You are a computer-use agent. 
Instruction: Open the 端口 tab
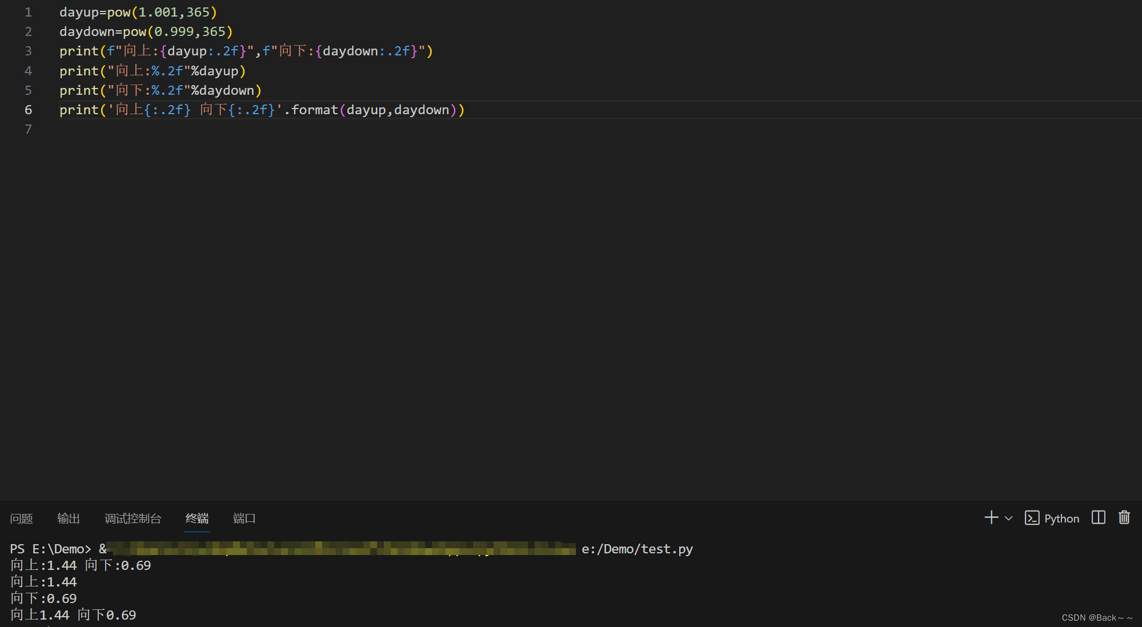pos(245,519)
